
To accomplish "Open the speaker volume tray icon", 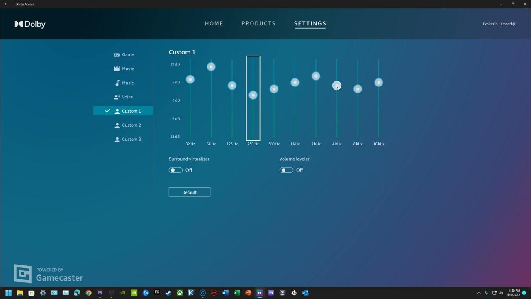I will (x=500, y=293).
